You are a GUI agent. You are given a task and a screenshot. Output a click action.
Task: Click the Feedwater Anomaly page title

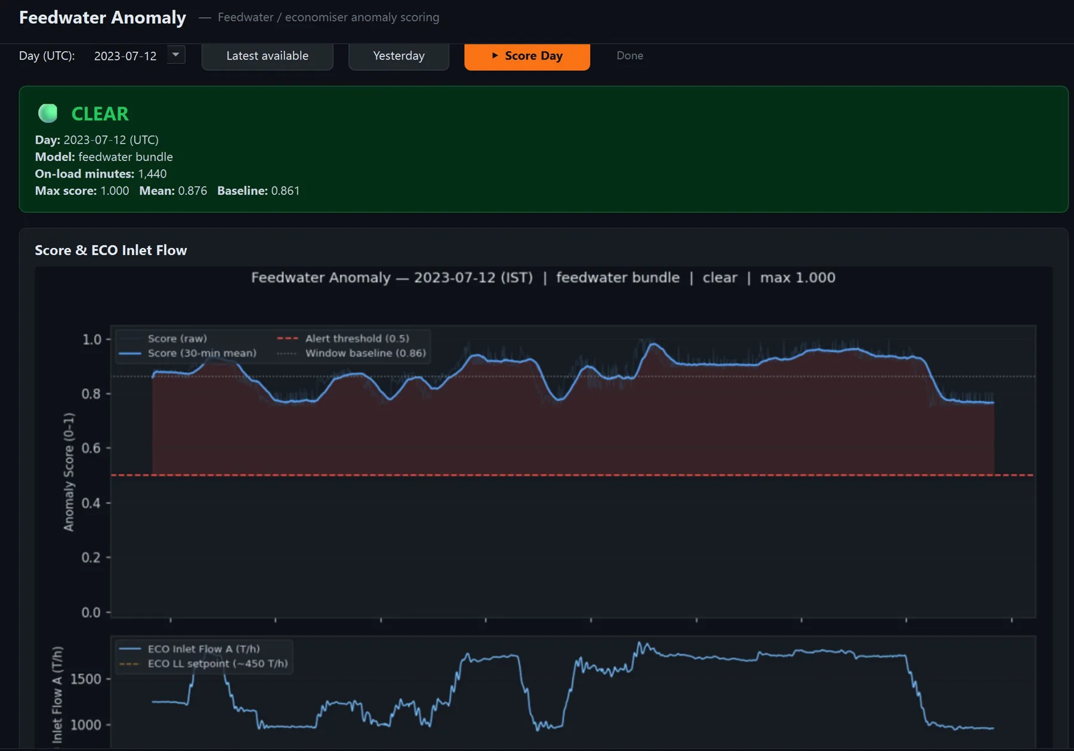coord(103,17)
